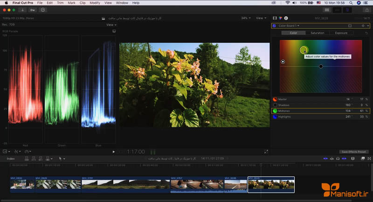The height and width of the screenshot is (202, 373).
Task: Open the Modify menu
Action: (95, 3)
